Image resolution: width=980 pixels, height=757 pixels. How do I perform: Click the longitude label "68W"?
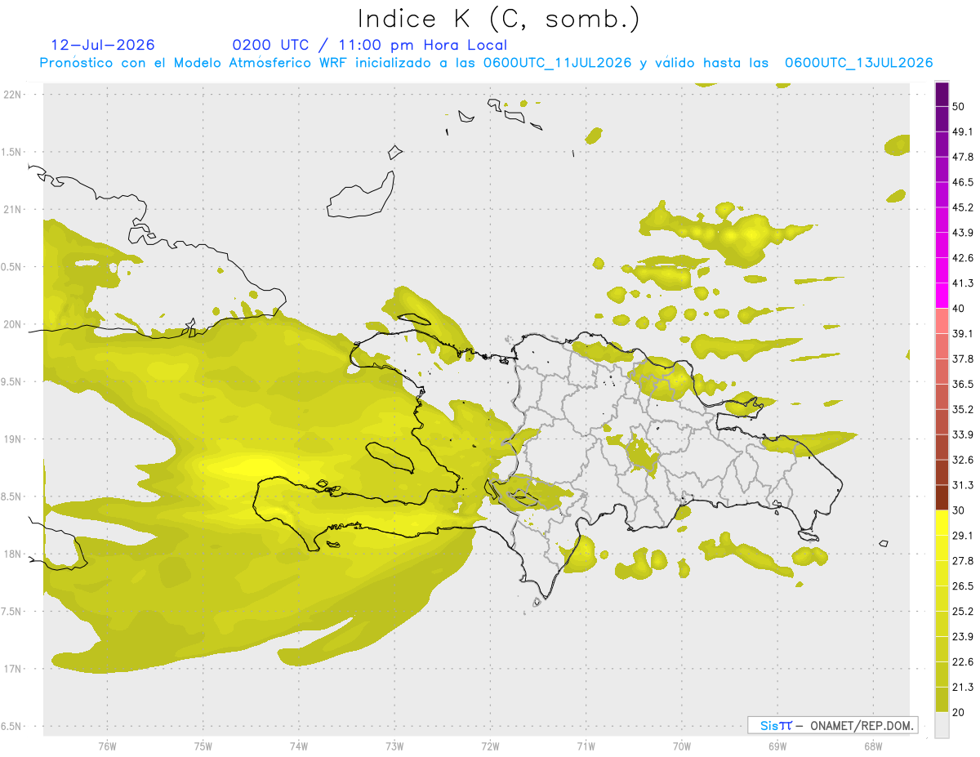click(x=873, y=746)
